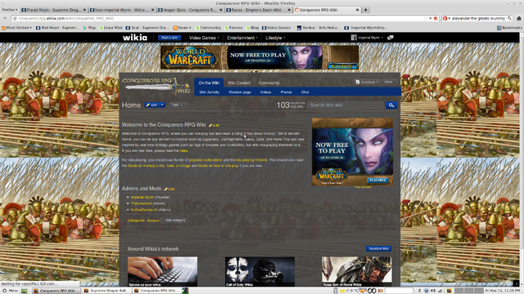Click the Conquerors RPG sword logo
The width and height of the screenshot is (524, 294).
coord(156,87)
